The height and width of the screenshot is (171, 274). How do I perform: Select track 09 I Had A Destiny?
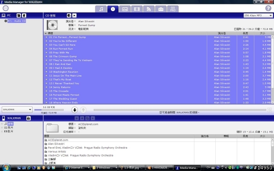pyautogui.click(x=157, y=68)
